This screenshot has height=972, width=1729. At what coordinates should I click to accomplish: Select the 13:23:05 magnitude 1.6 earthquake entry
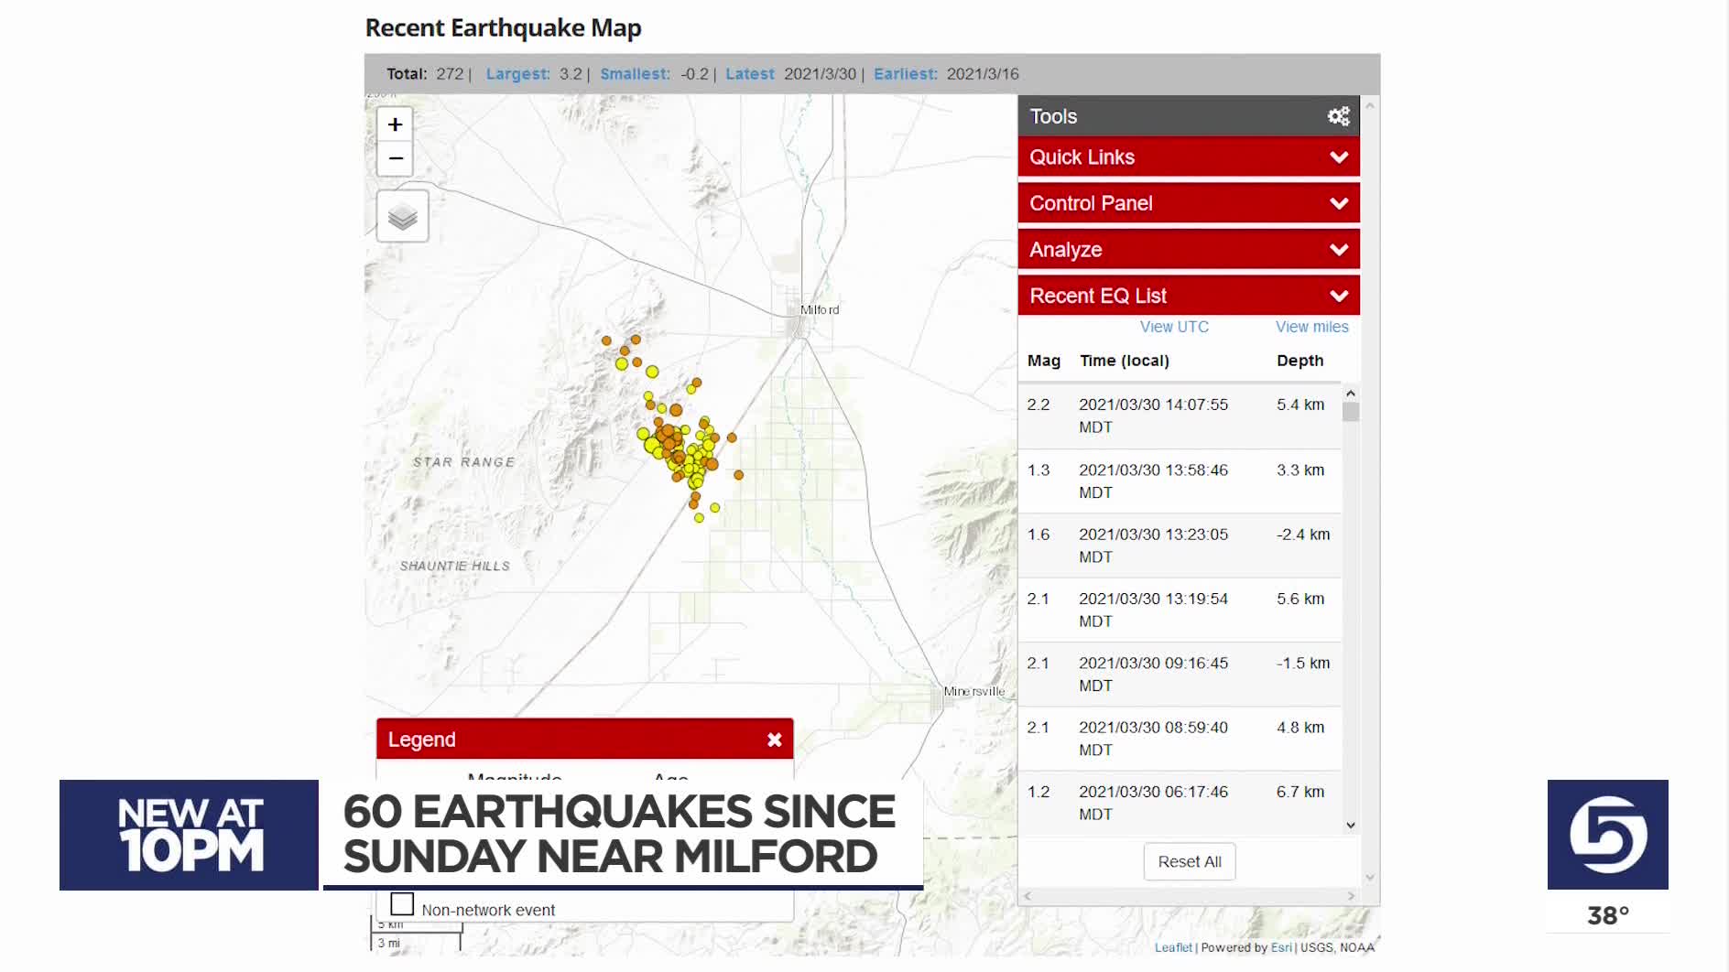[x=1179, y=545]
